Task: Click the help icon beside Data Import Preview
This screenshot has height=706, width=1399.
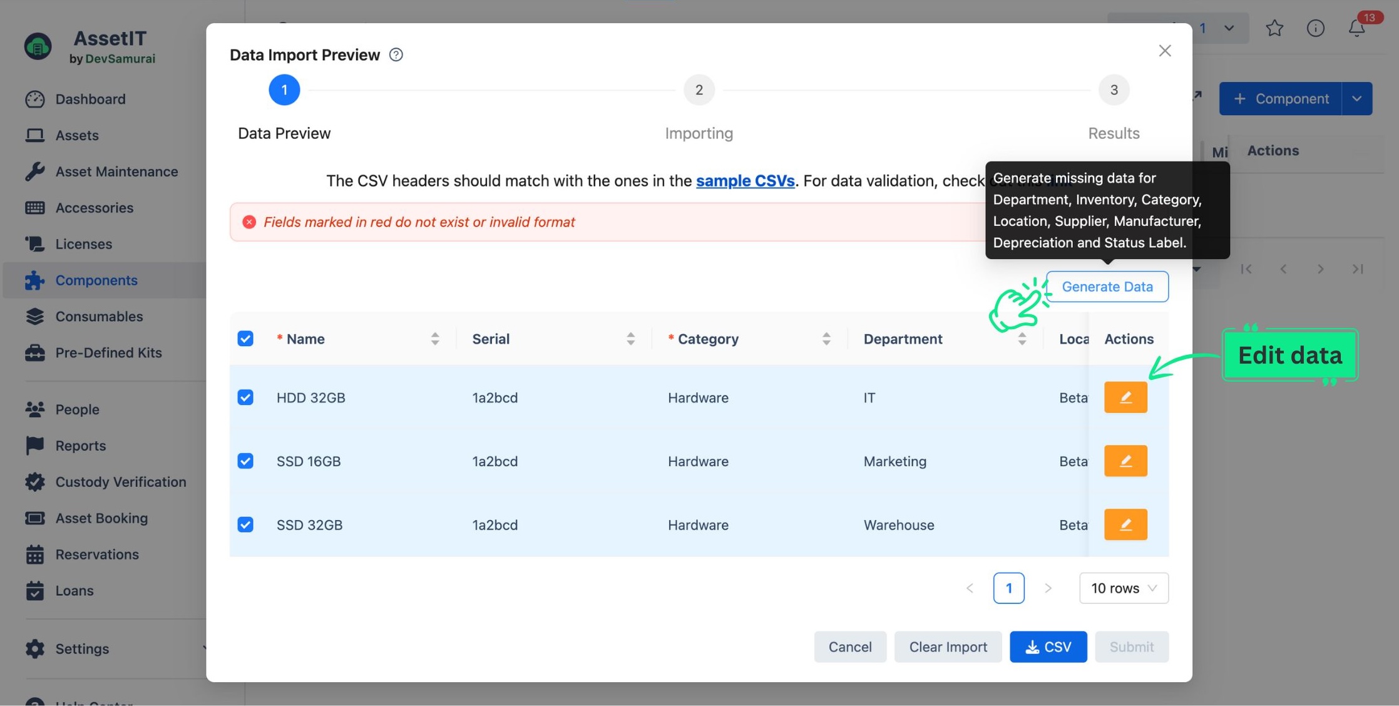Action: coord(396,54)
